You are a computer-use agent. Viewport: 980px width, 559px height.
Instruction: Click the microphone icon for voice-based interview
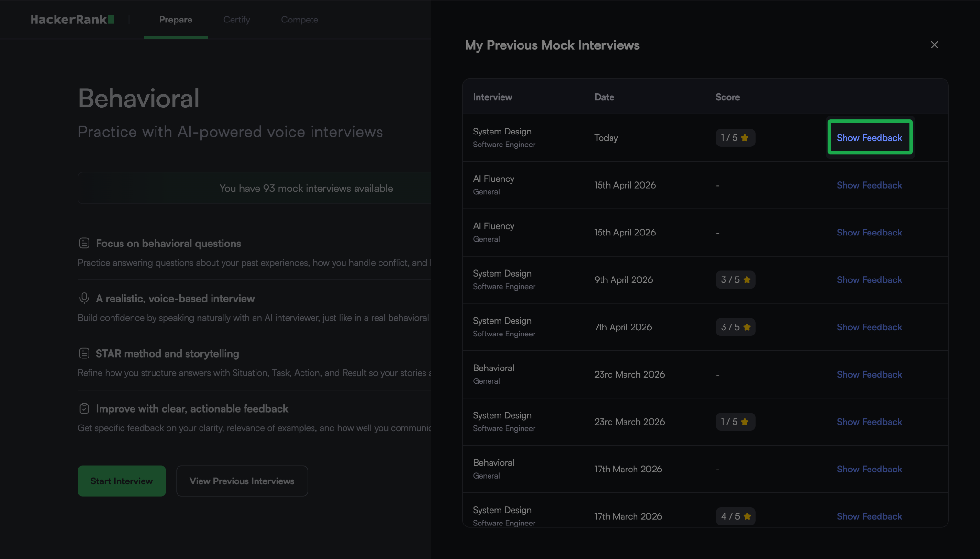tap(84, 298)
